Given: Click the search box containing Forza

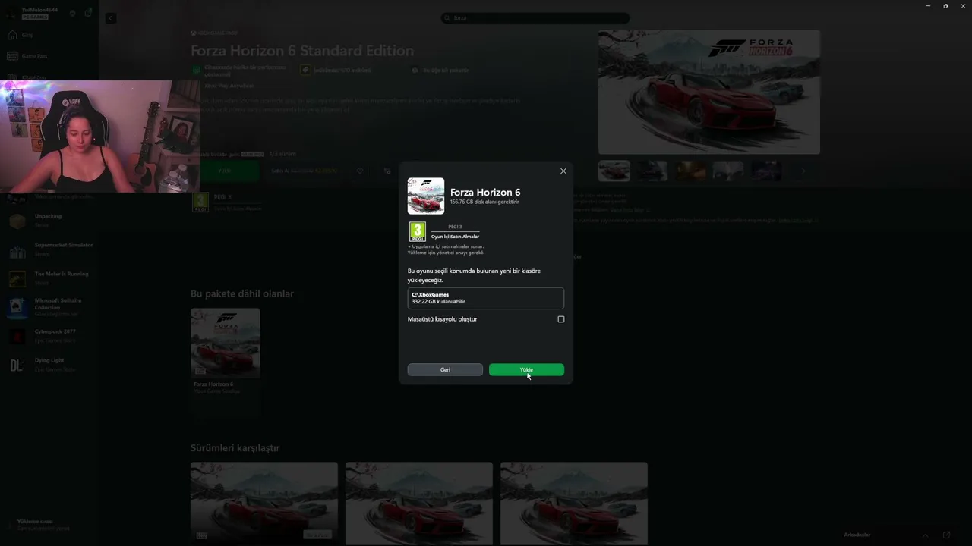Looking at the screenshot, I should coord(535,17).
